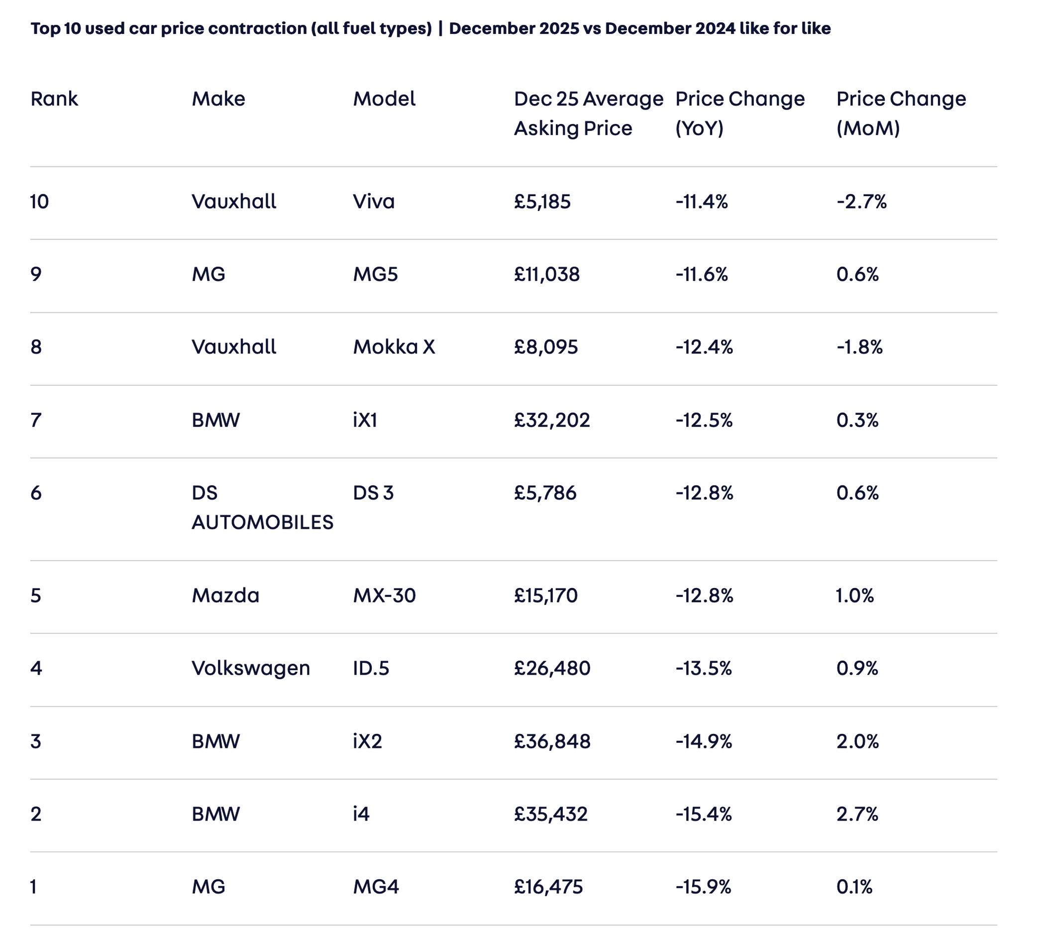Click the MG4 model cell
Viewport: 1045px width, 948px height.
point(376,887)
